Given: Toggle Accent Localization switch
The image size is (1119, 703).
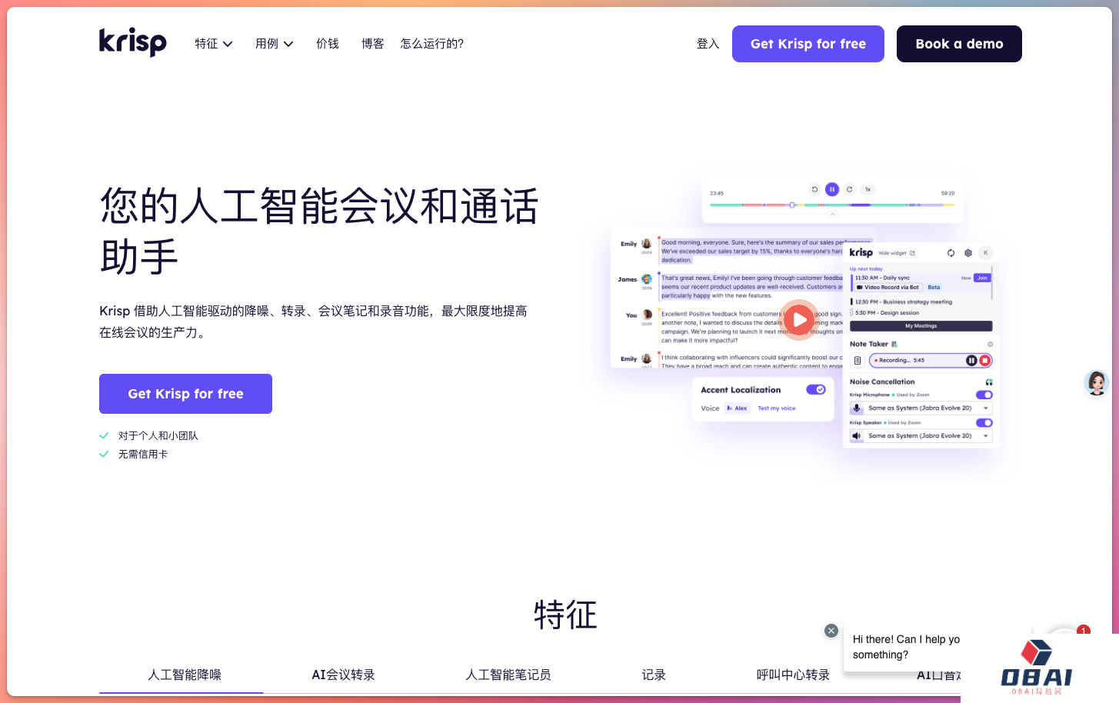Looking at the screenshot, I should tap(816, 389).
